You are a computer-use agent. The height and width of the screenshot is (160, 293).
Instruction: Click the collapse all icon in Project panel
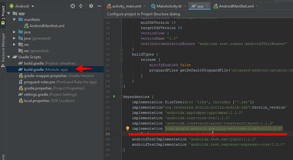pyautogui.click(x=81, y=6)
